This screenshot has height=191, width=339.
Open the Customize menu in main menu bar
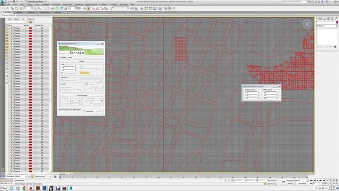[x=113, y=5]
